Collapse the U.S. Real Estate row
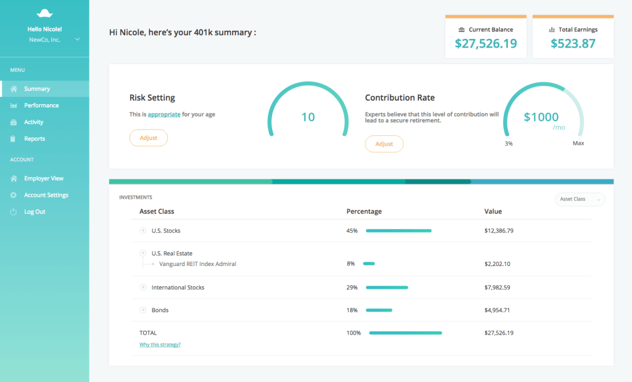This screenshot has height=382, width=632. pos(143,253)
